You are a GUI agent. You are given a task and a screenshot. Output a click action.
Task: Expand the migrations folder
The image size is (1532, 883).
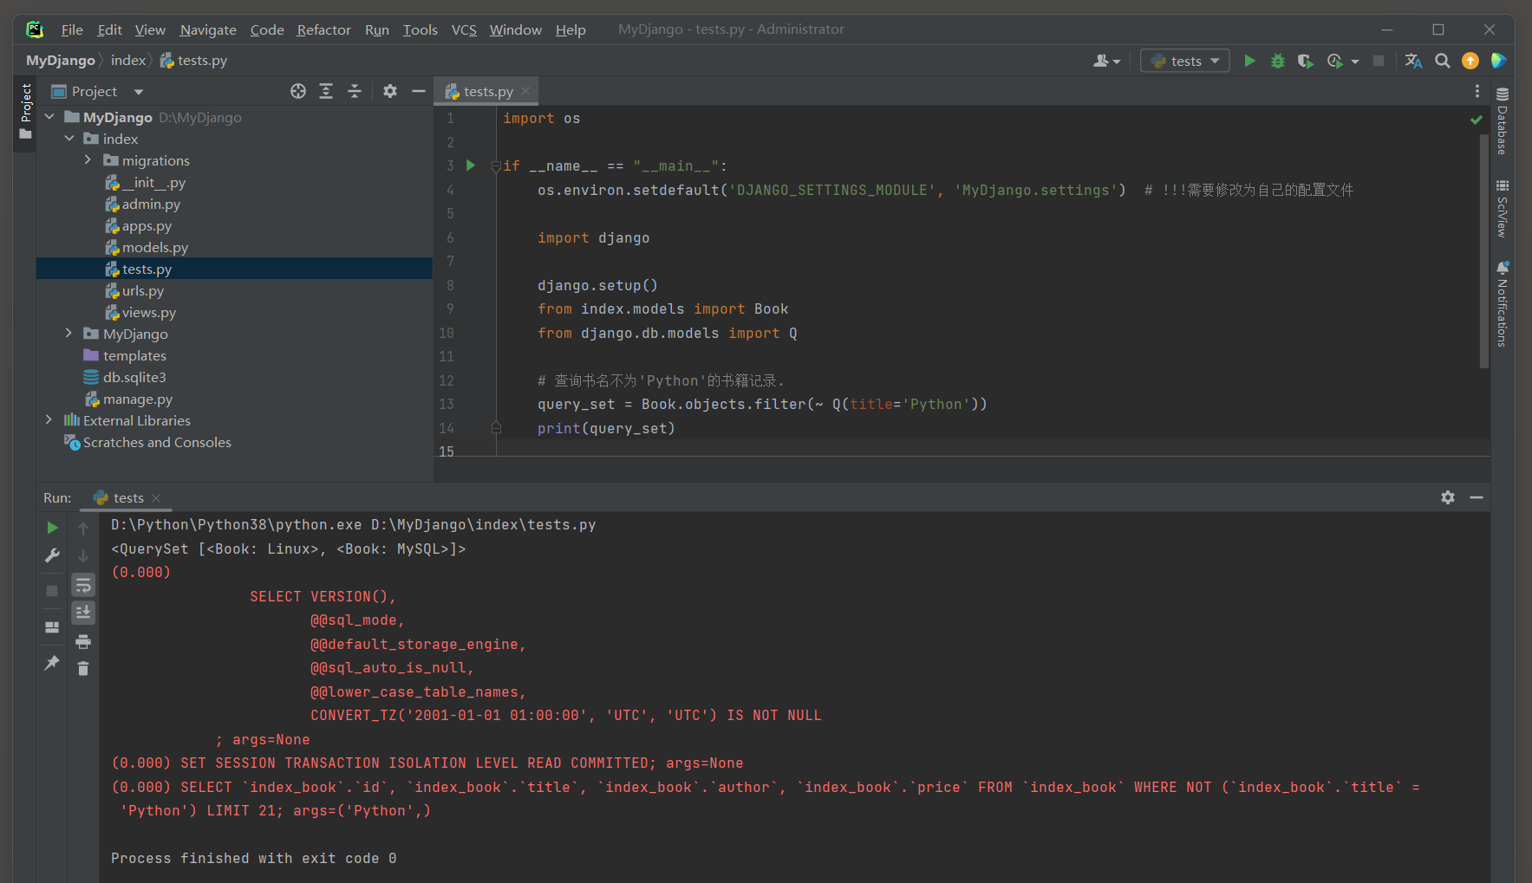coord(88,160)
